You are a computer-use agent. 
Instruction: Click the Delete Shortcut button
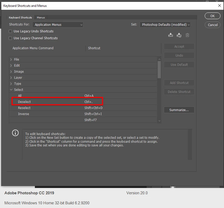pyautogui.click(x=179, y=92)
